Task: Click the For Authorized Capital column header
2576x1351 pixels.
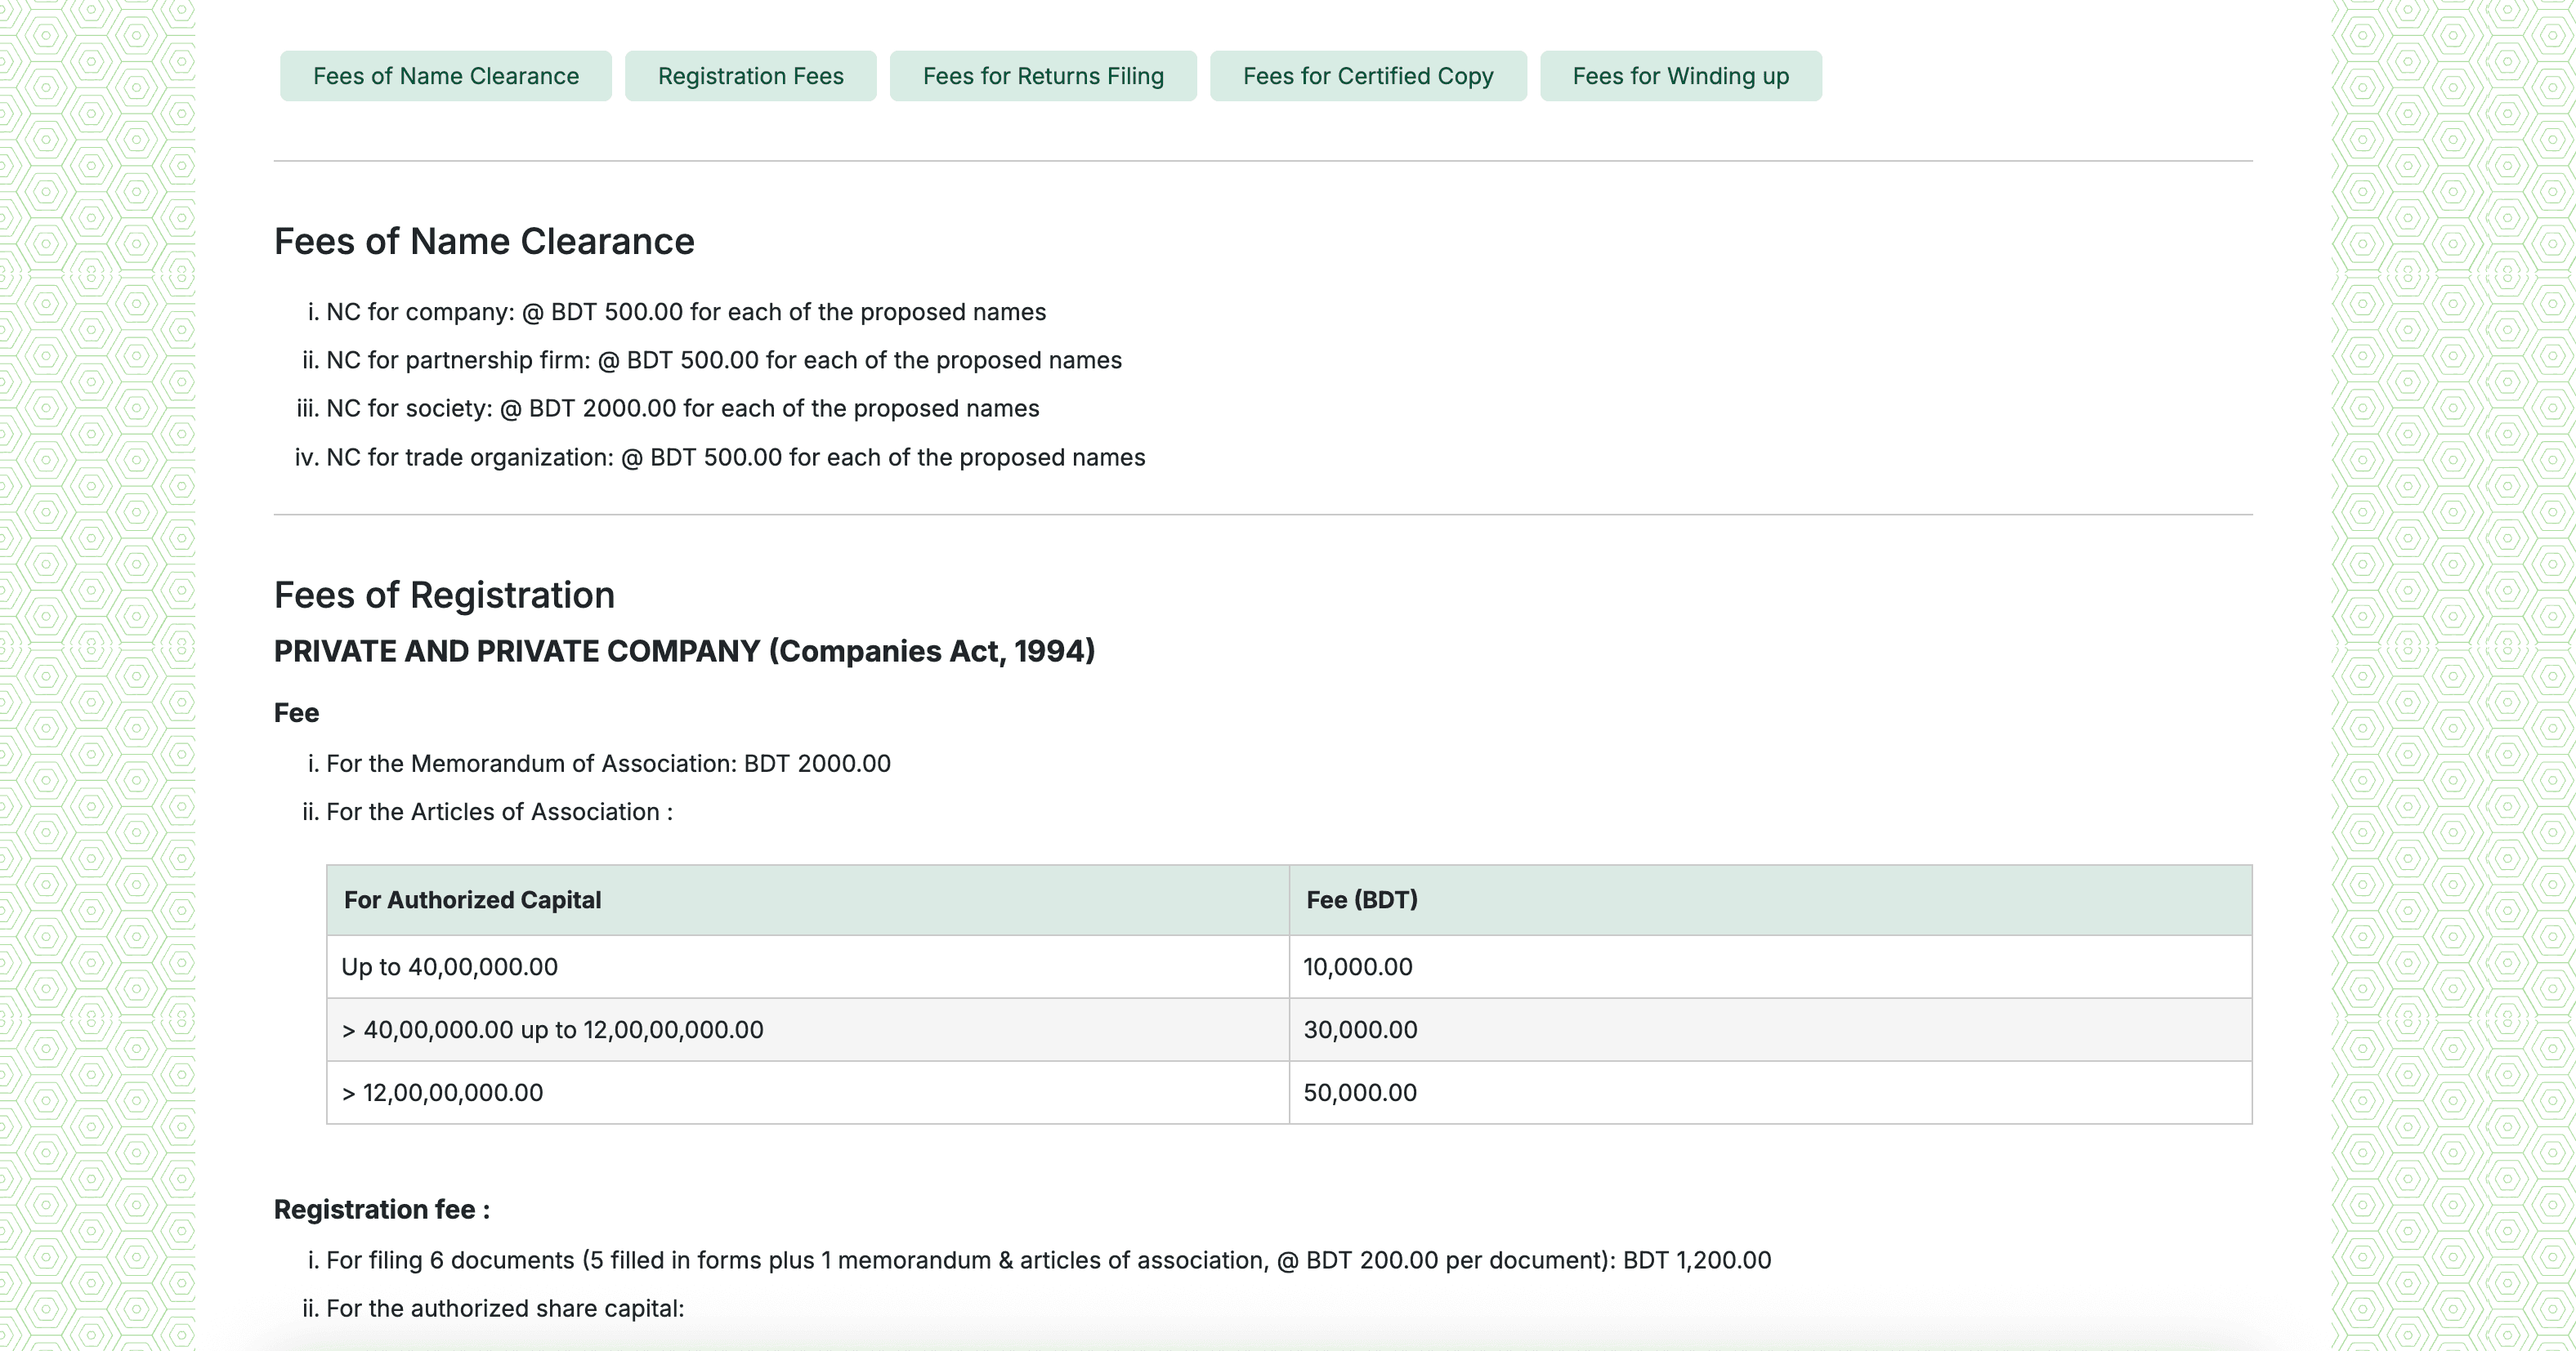Action: 472,899
